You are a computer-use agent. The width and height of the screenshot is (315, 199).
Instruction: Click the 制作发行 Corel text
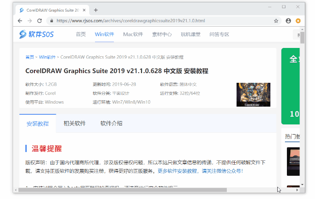[x=40, y=93]
